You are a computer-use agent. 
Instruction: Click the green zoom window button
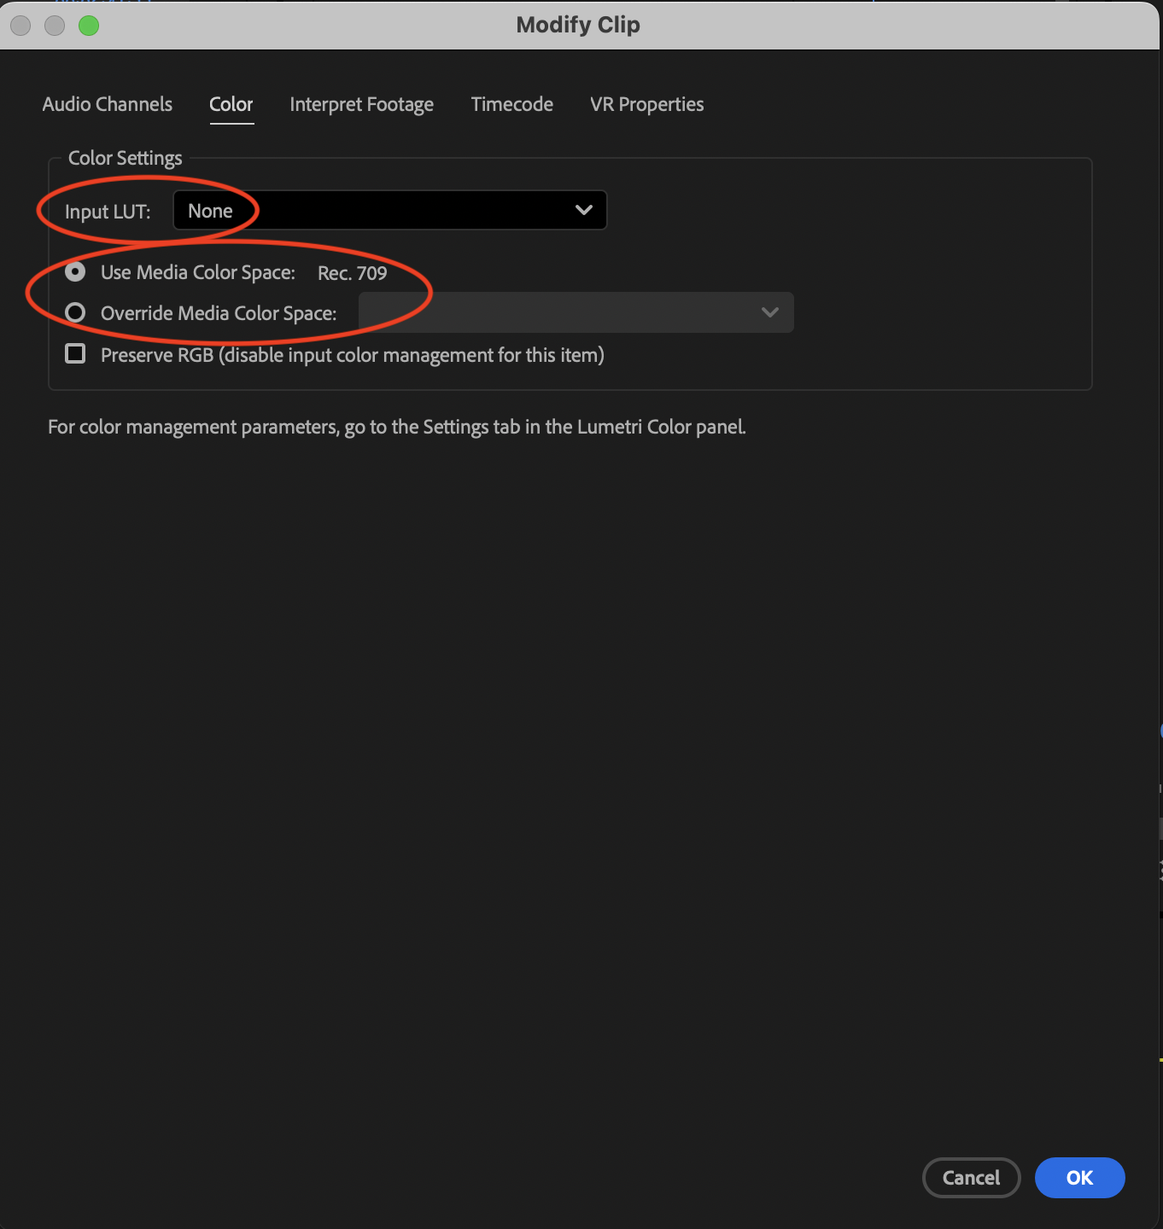pyautogui.click(x=89, y=26)
